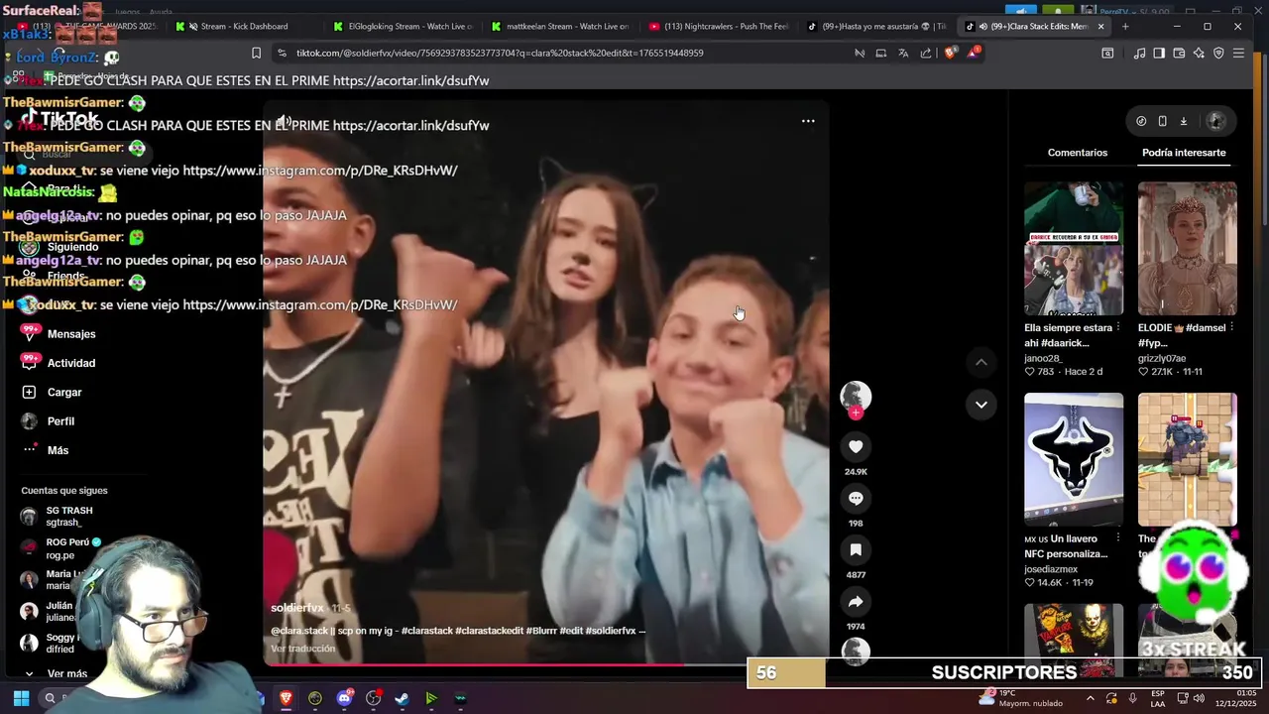Click the Brave Rewards triangle icon
Viewport: 1269px width, 714px height.
click(x=974, y=53)
